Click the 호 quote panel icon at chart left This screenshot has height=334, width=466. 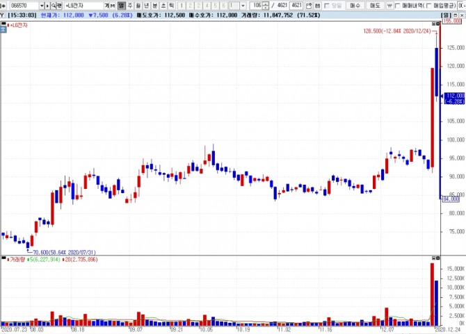click(x=3, y=29)
